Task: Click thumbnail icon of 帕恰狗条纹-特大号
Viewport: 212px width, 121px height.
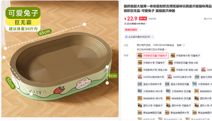Action: (x=140, y=98)
